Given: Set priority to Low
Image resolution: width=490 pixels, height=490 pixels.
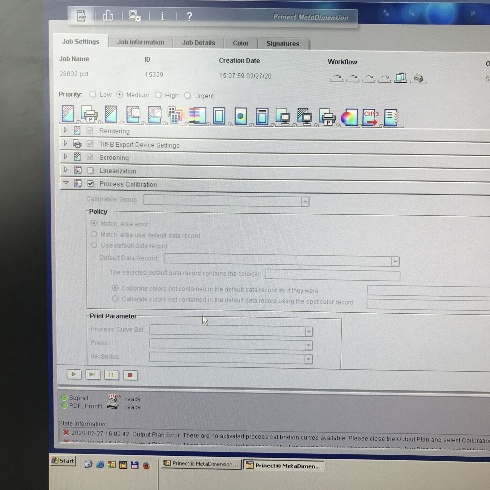Looking at the screenshot, I should pyautogui.click(x=93, y=94).
